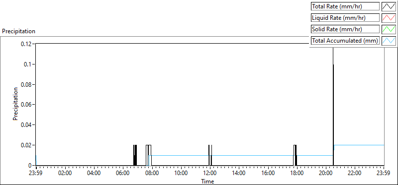Click the Time x-axis label
The image size is (398, 185).
[x=207, y=182]
